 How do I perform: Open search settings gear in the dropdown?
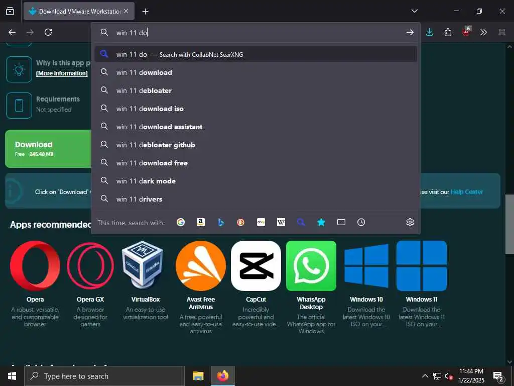(x=410, y=222)
